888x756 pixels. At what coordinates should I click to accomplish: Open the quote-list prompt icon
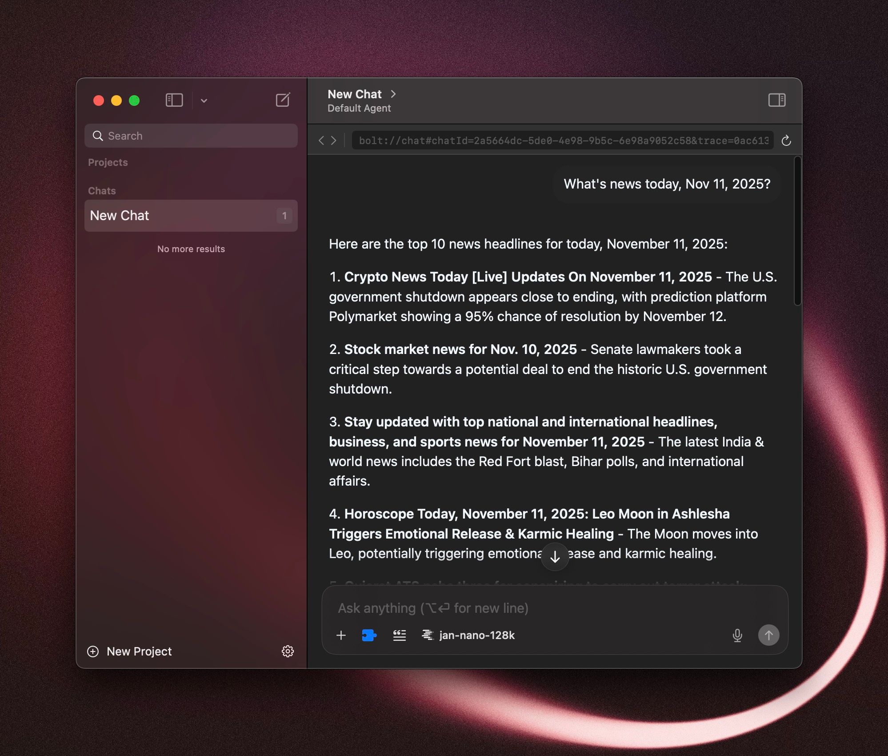tap(400, 635)
